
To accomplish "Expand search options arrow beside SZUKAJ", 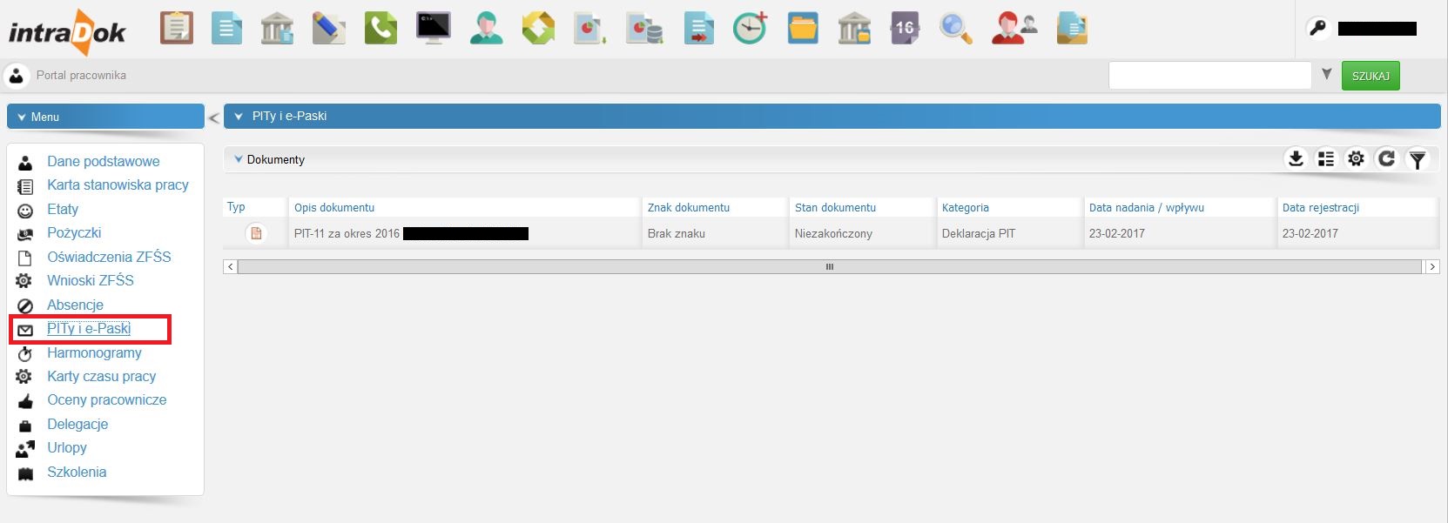I will (1326, 75).
